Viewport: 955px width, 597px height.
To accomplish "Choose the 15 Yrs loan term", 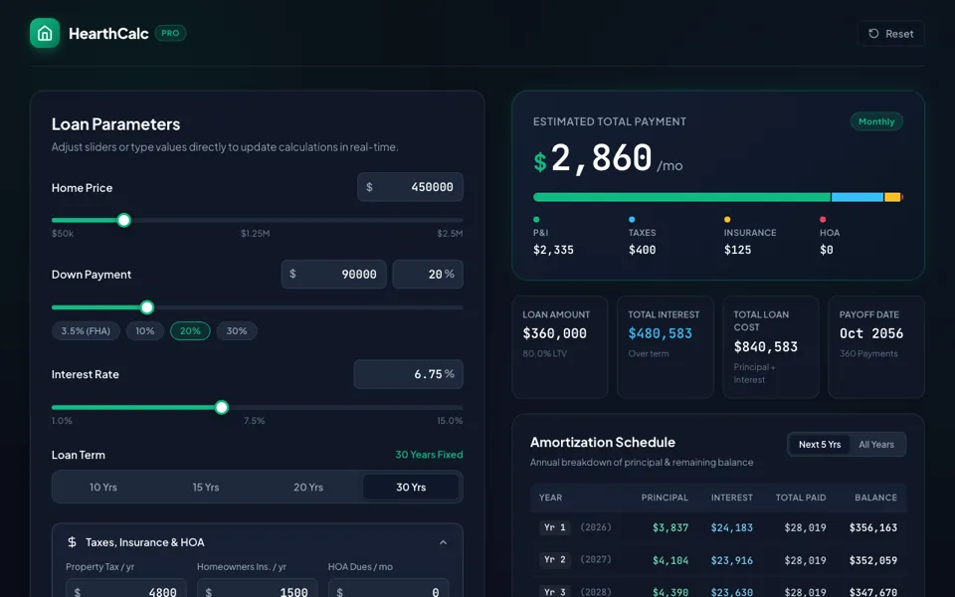I will pyautogui.click(x=206, y=487).
